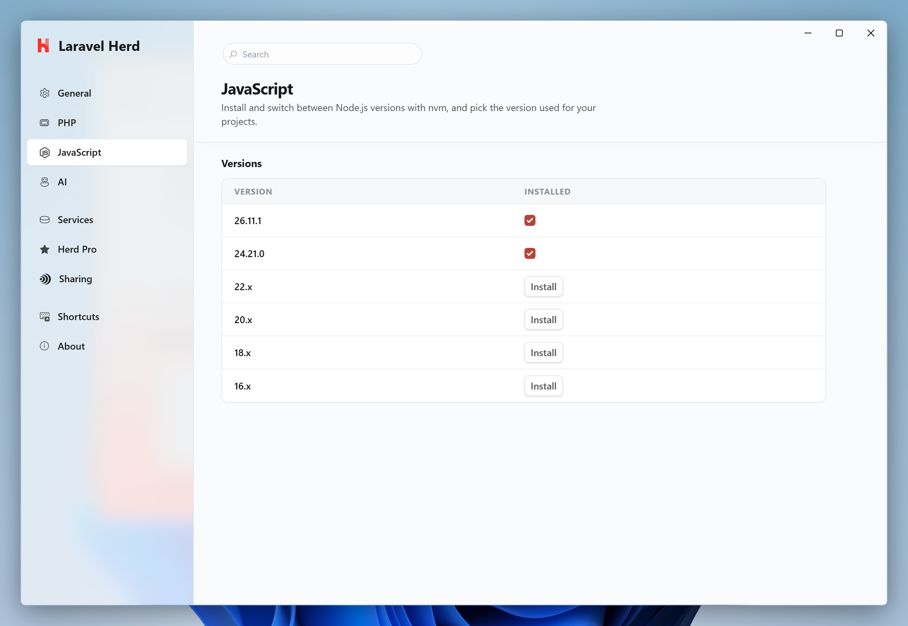Open the AI section

point(107,182)
